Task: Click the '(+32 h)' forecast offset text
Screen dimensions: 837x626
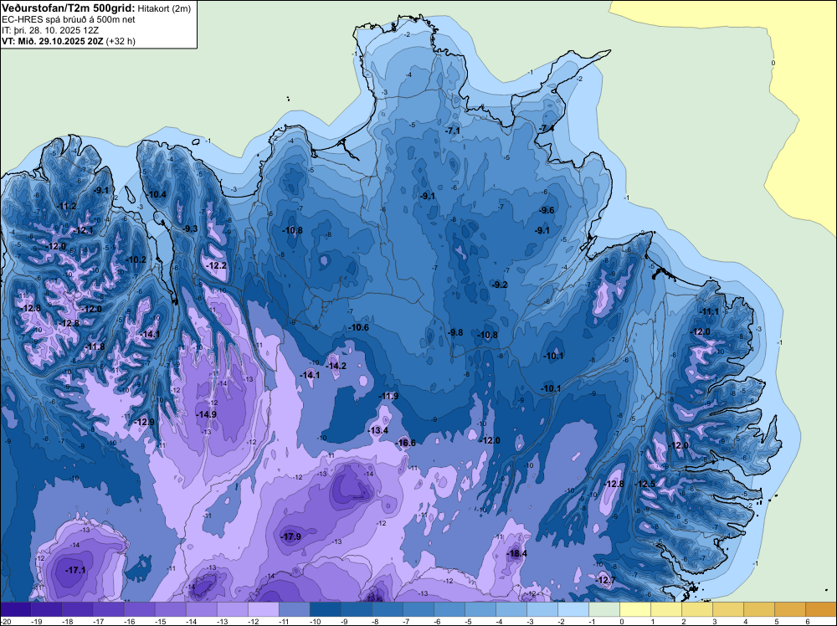Action: 121,41
